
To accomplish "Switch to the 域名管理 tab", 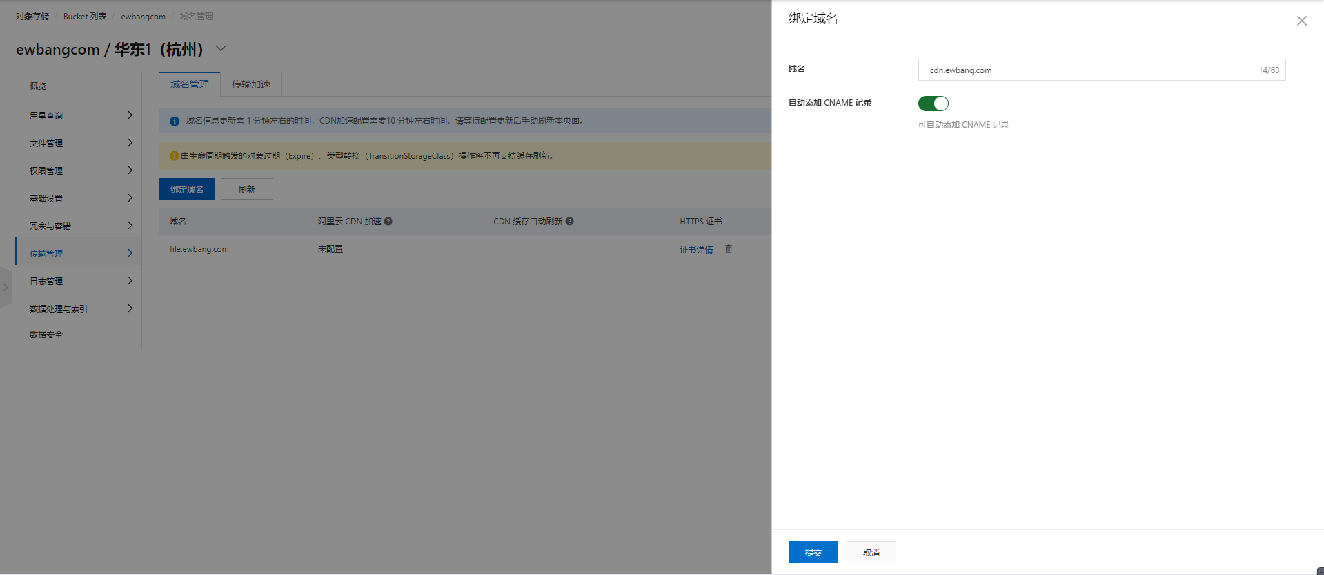I will point(190,84).
